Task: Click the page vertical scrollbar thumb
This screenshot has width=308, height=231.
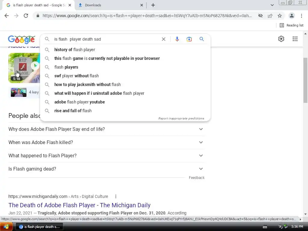Action: (x=306, y=80)
